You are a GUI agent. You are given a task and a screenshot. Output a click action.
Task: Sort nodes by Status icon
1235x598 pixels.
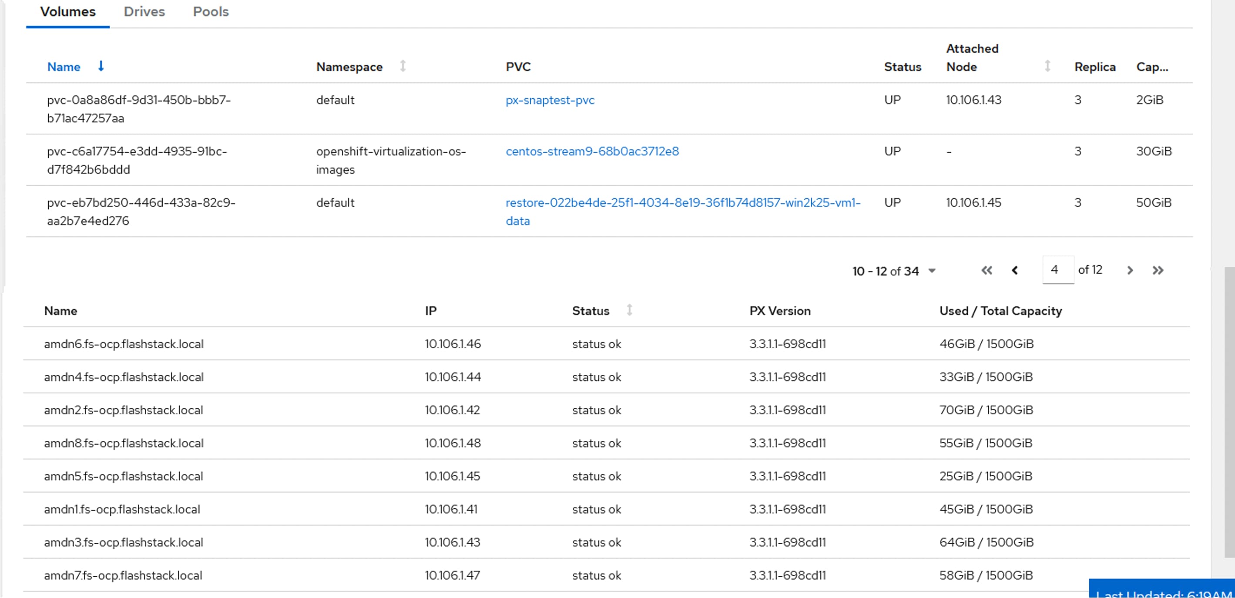pos(629,310)
